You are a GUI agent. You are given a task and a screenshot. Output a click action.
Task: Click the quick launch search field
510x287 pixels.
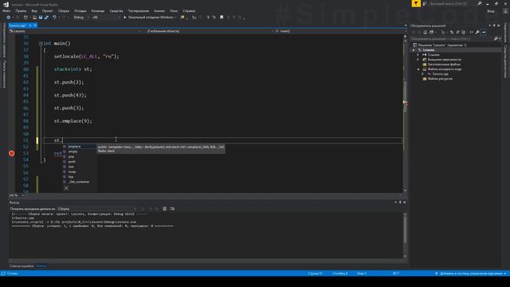pos(453,3)
